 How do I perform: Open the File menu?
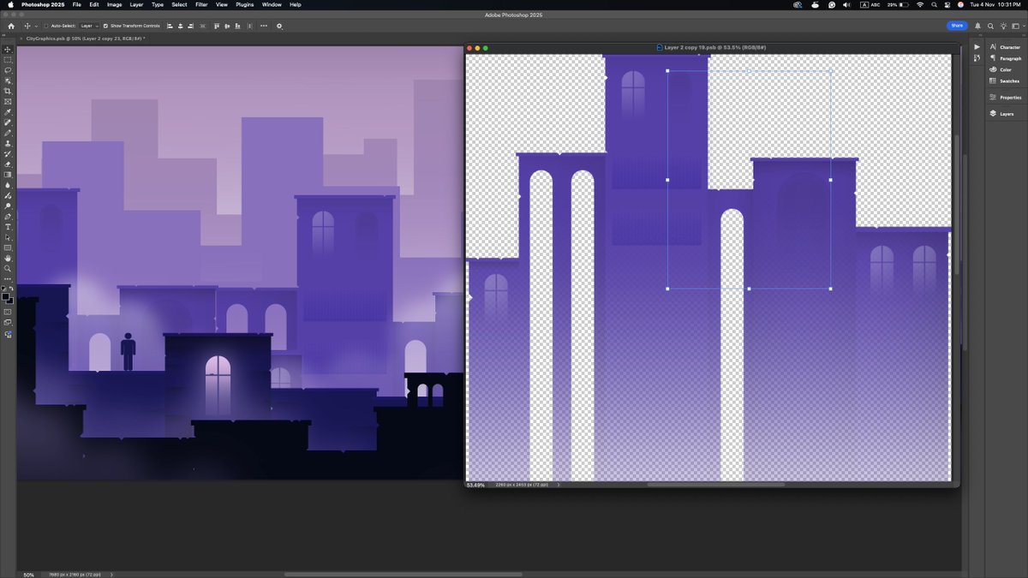click(77, 4)
